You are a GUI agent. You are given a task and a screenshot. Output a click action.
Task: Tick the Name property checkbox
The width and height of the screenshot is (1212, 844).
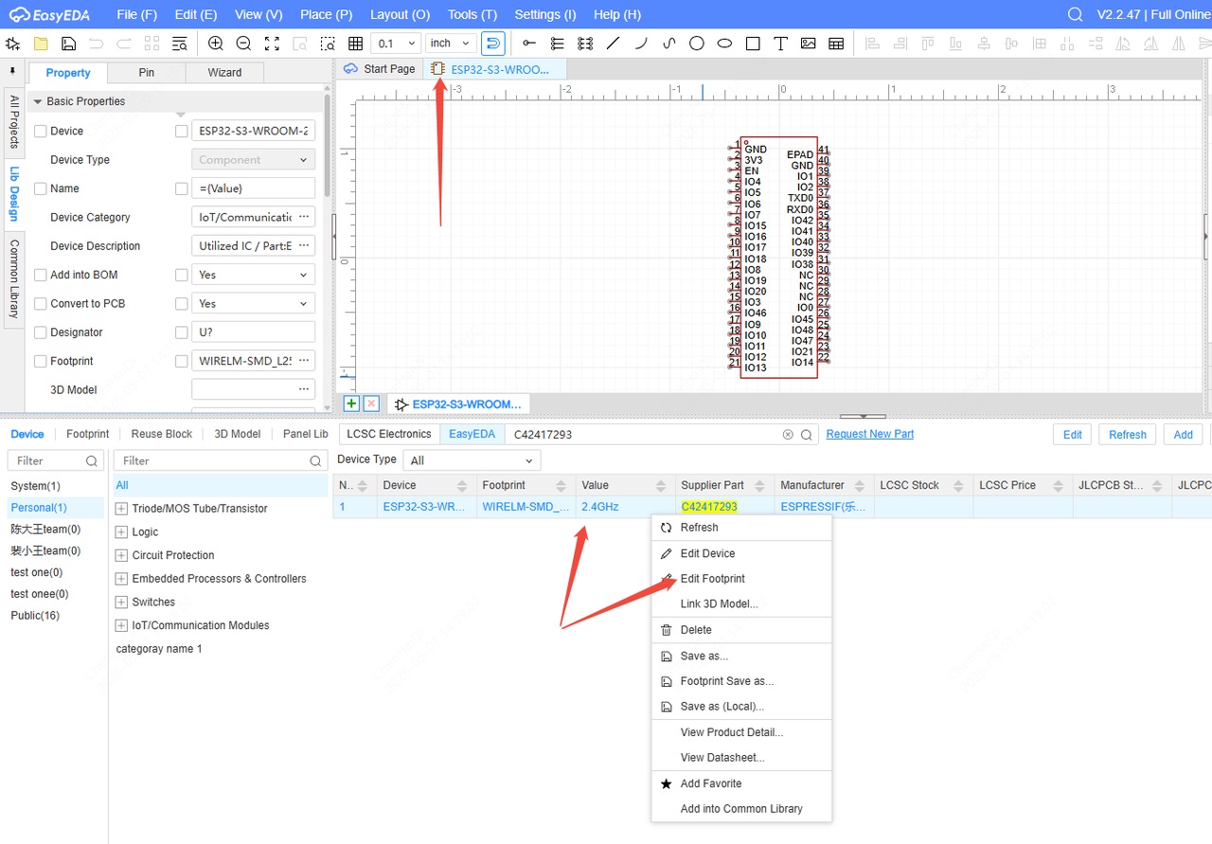pyautogui.click(x=41, y=189)
